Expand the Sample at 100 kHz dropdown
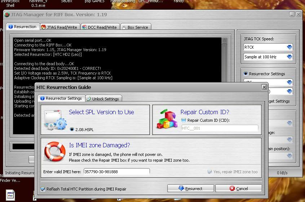The width and height of the screenshot is (305, 202). tap(289, 57)
